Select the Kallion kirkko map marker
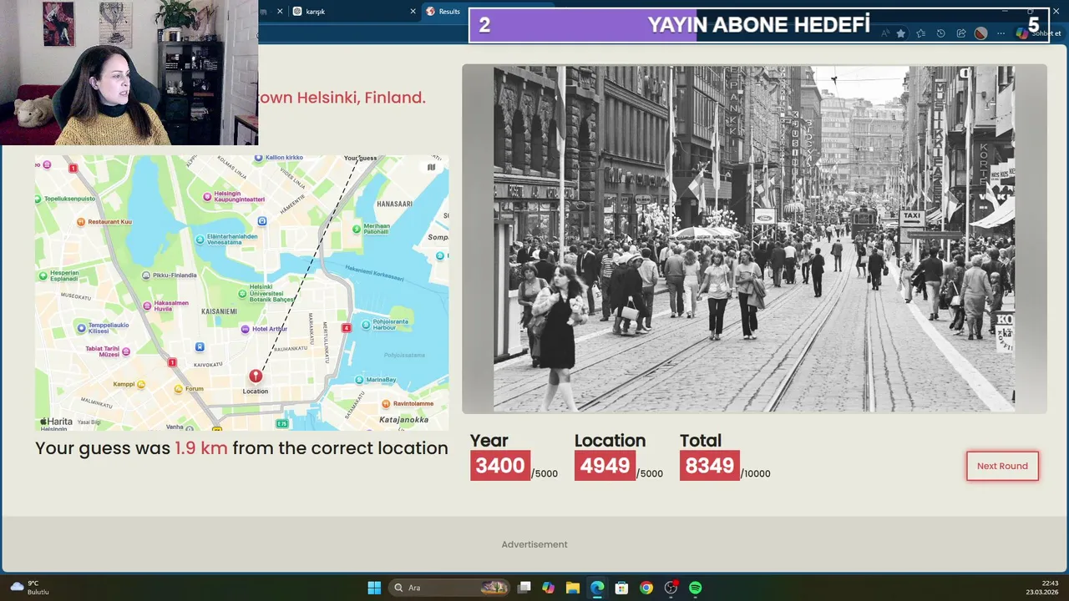 pyautogui.click(x=260, y=157)
